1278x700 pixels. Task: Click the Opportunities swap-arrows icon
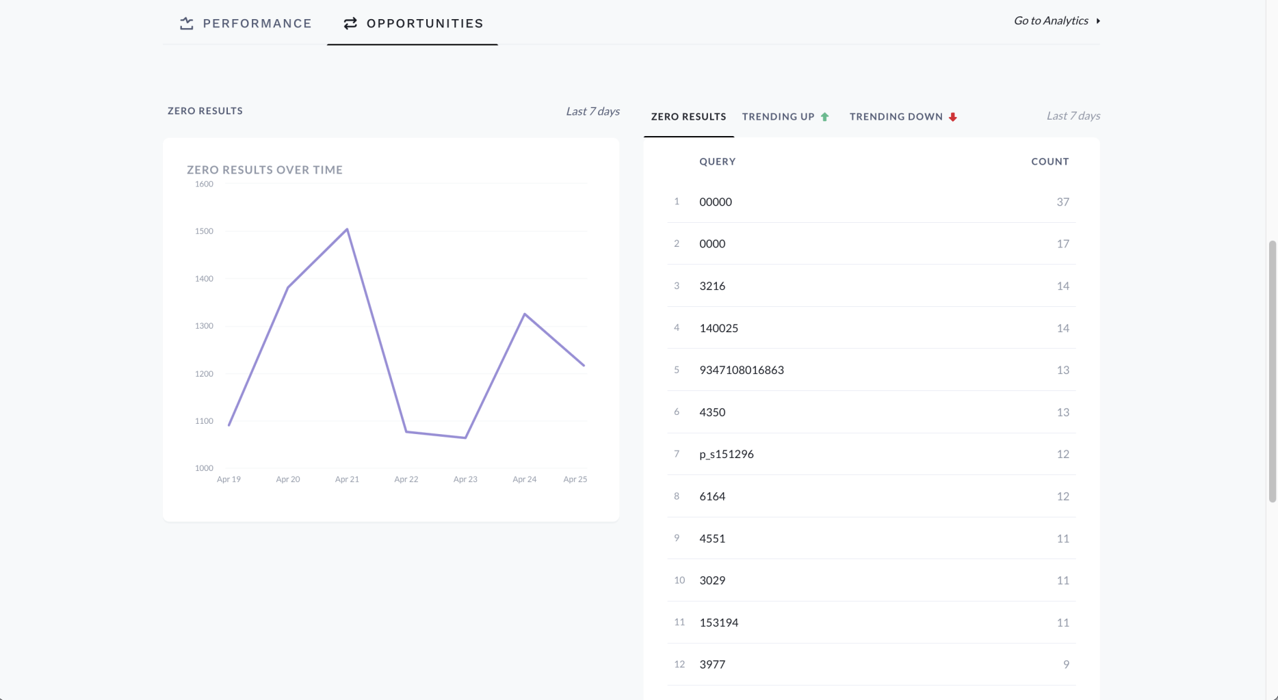pyautogui.click(x=350, y=23)
